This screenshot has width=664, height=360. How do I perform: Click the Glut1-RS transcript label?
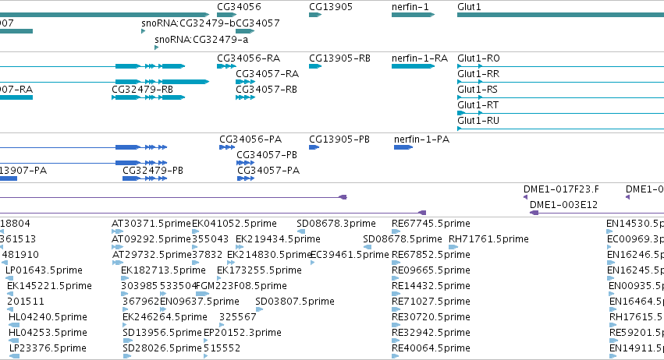pos(478,90)
